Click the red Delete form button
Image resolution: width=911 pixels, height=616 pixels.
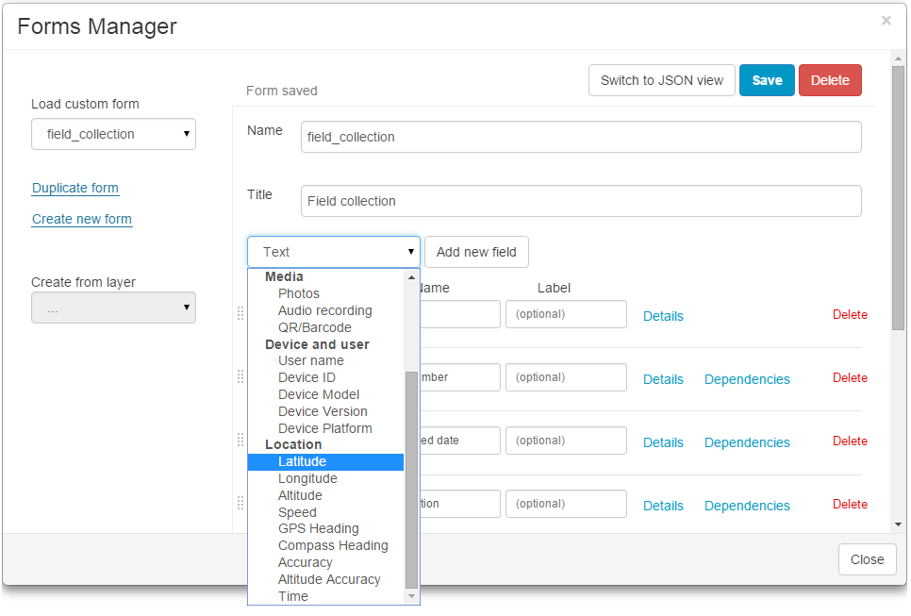tap(830, 80)
